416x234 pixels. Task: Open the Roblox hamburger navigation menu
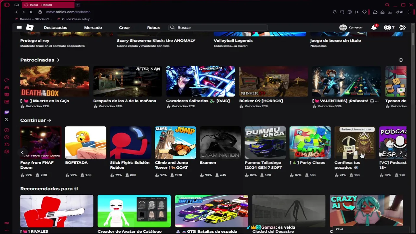pos(19,28)
